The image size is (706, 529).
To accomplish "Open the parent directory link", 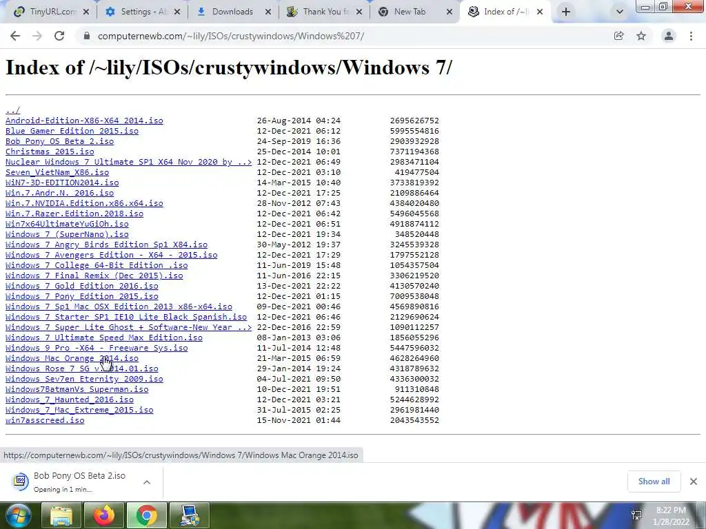I will coord(12,110).
